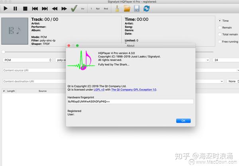Image resolution: width=239 pixels, height=166 pixels.
Task: Click the # column header
Action: [x=4, y=91]
